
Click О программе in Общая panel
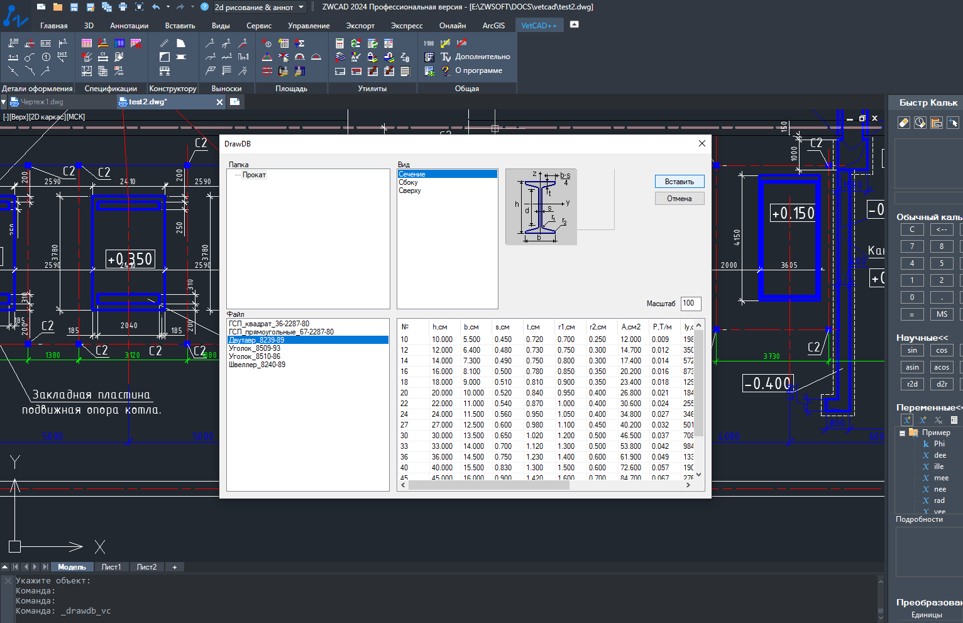(x=478, y=70)
